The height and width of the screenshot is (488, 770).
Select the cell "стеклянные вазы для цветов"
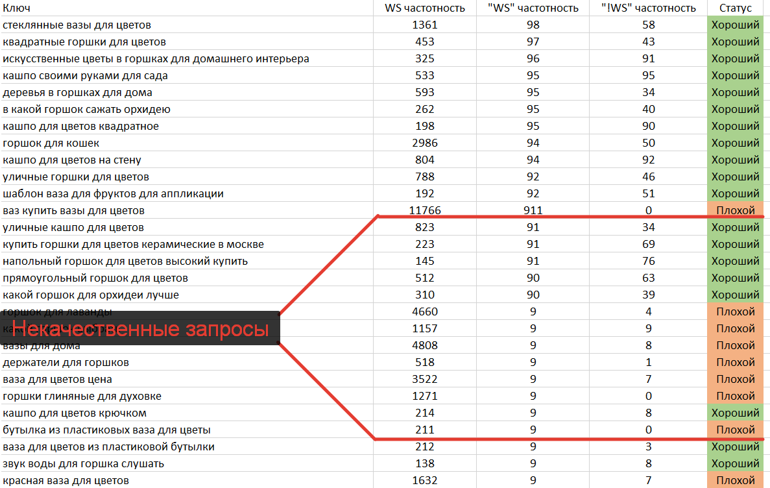[x=77, y=25]
